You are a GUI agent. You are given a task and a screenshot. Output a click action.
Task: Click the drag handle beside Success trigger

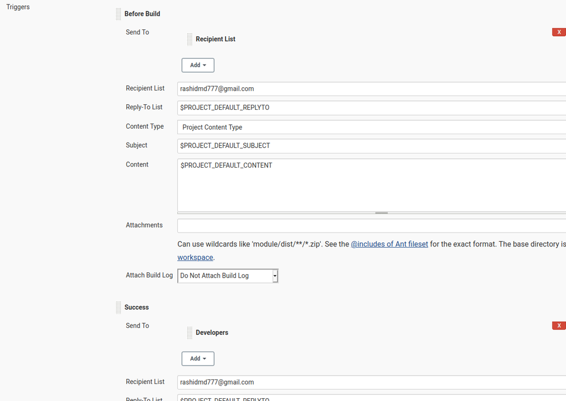[x=117, y=307]
